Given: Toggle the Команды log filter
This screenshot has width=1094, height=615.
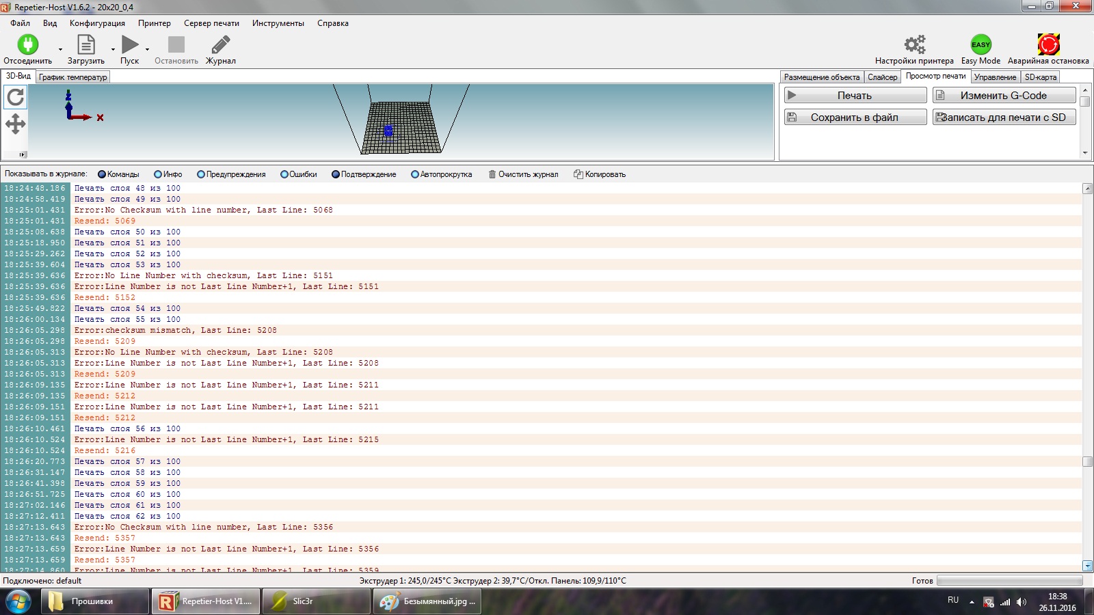Looking at the screenshot, I should (x=102, y=174).
